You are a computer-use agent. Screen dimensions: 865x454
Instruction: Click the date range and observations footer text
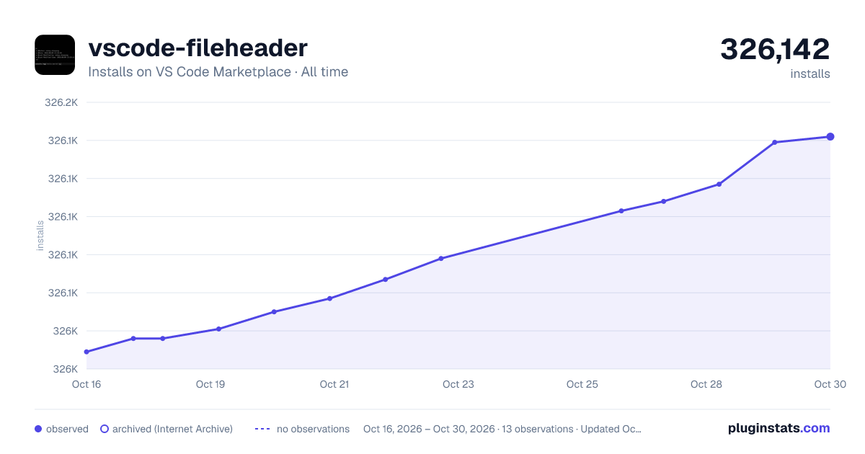(502, 429)
